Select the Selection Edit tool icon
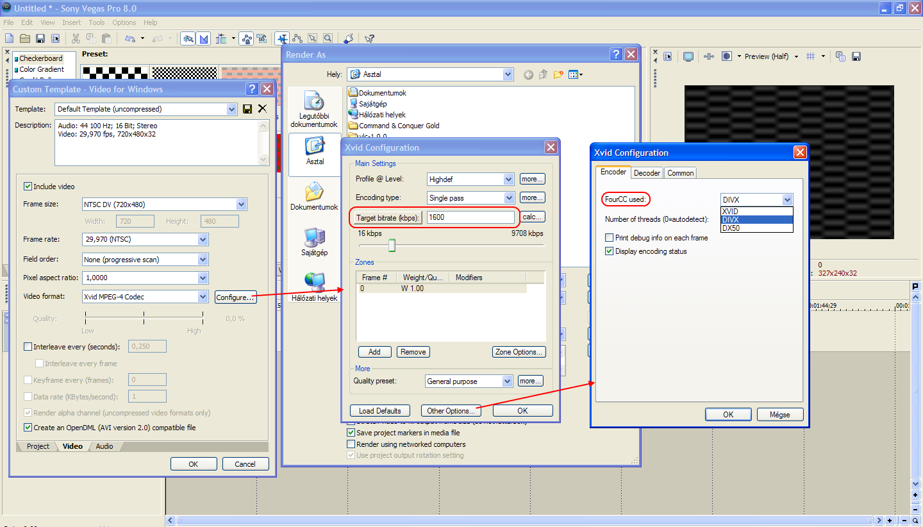923x527 pixels. (312, 38)
